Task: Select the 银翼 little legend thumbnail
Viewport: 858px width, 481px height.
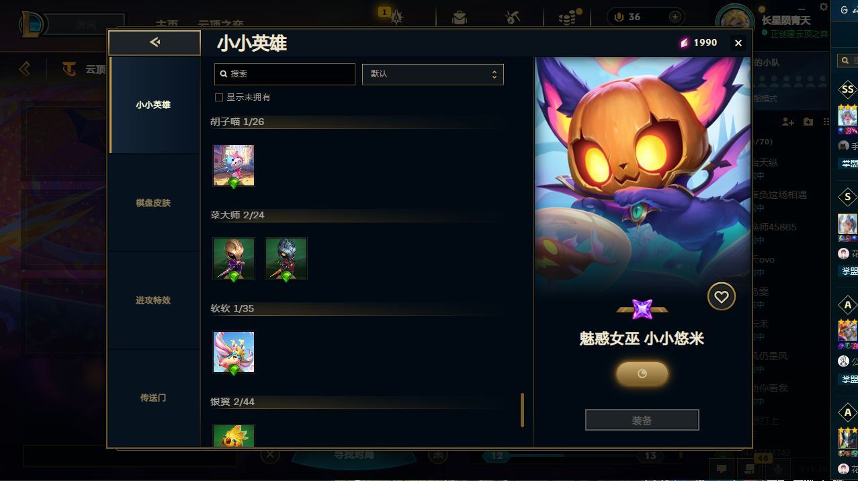Action: point(234,435)
